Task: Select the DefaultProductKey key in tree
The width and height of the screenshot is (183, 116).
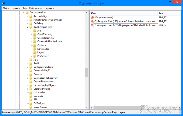Action: coord(43,82)
